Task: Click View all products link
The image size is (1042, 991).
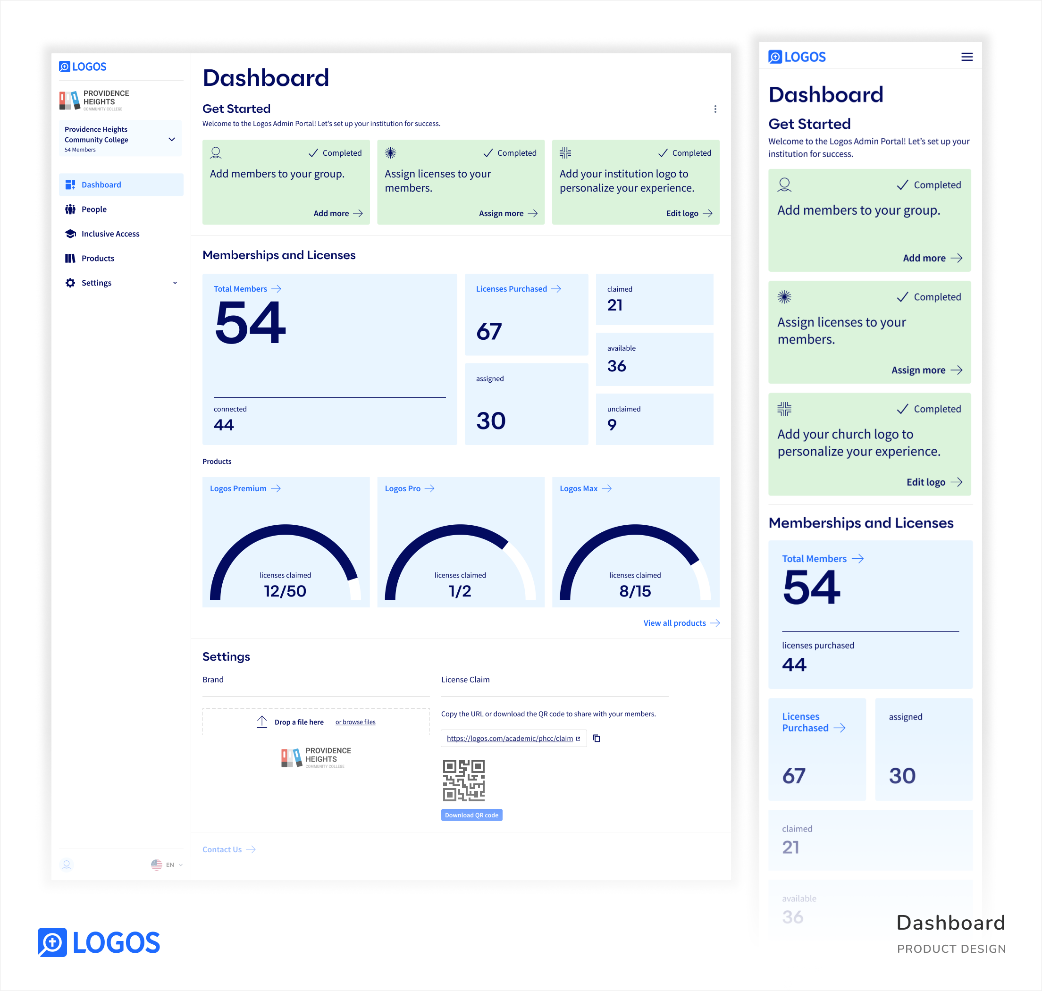Action: click(681, 623)
